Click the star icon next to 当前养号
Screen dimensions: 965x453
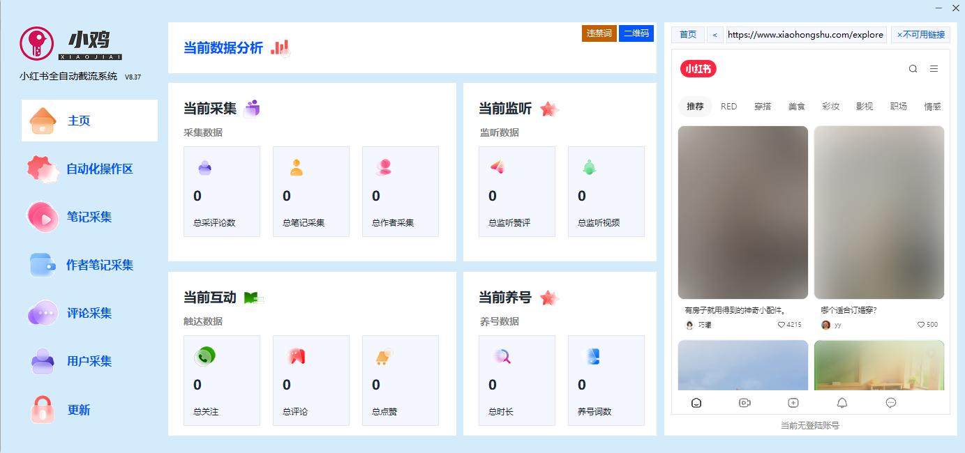coord(549,298)
